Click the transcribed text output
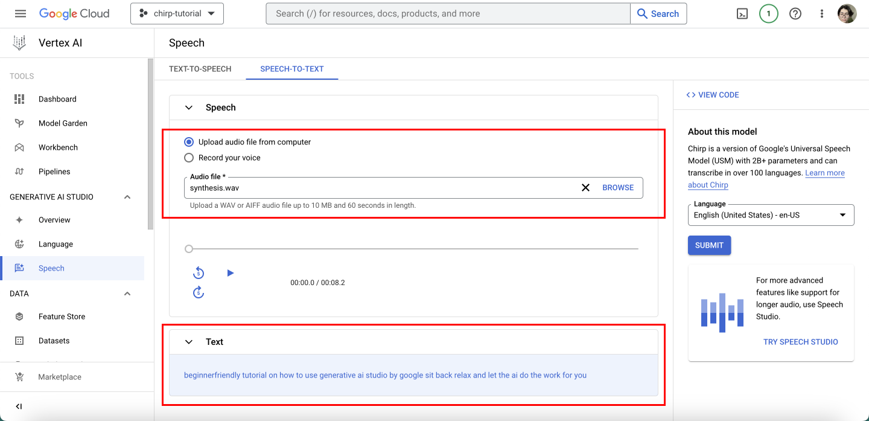This screenshot has height=421, width=869. click(385, 375)
